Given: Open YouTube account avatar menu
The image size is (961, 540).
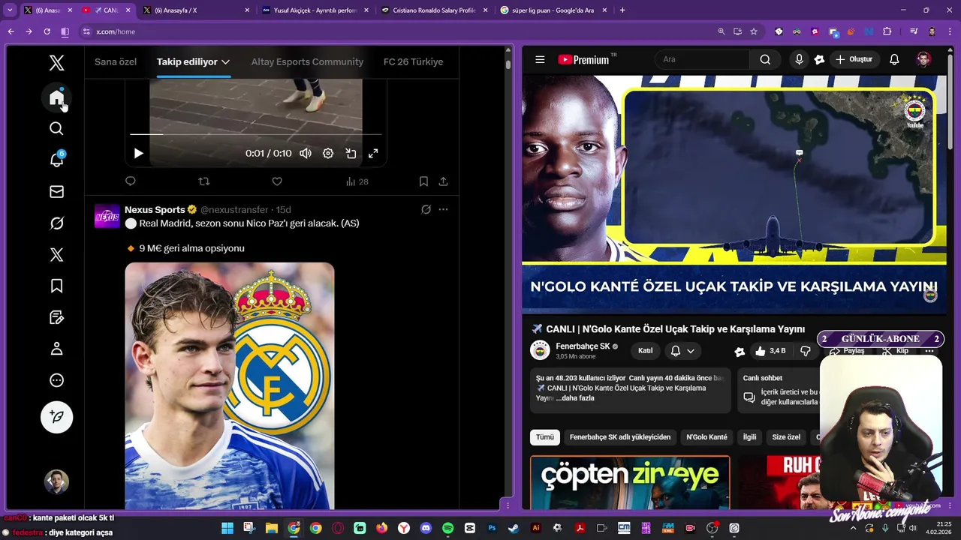Looking at the screenshot, I should tap(923, 59).
